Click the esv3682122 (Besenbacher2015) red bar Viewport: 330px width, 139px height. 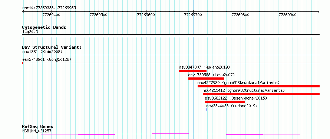click(225, 102)
